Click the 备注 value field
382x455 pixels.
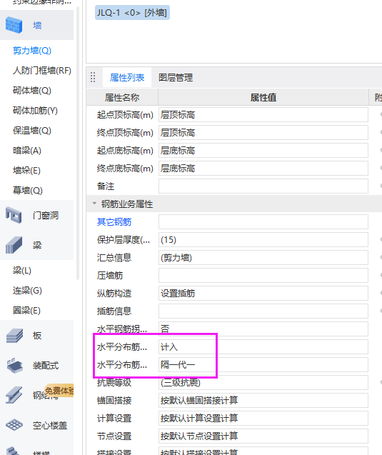[263, 186]
